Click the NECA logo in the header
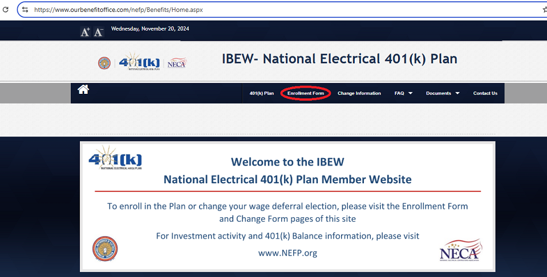 click(177, 63)
